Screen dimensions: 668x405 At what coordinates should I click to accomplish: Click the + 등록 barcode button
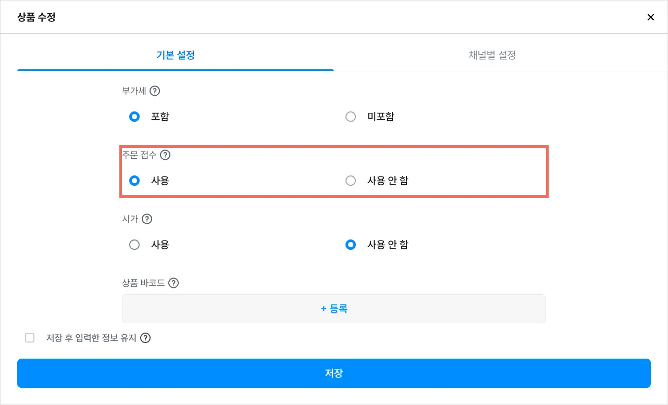pyautogui.click(x=334, y=309)
